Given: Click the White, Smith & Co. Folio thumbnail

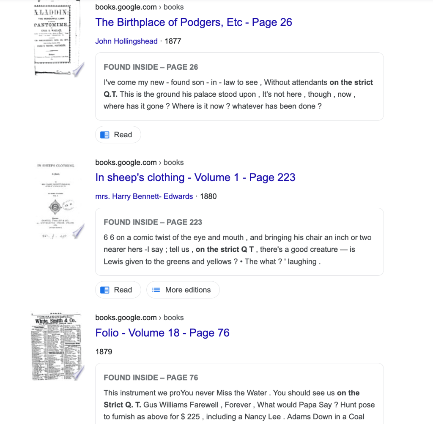Looking at the screenshot, I should 58,346.
